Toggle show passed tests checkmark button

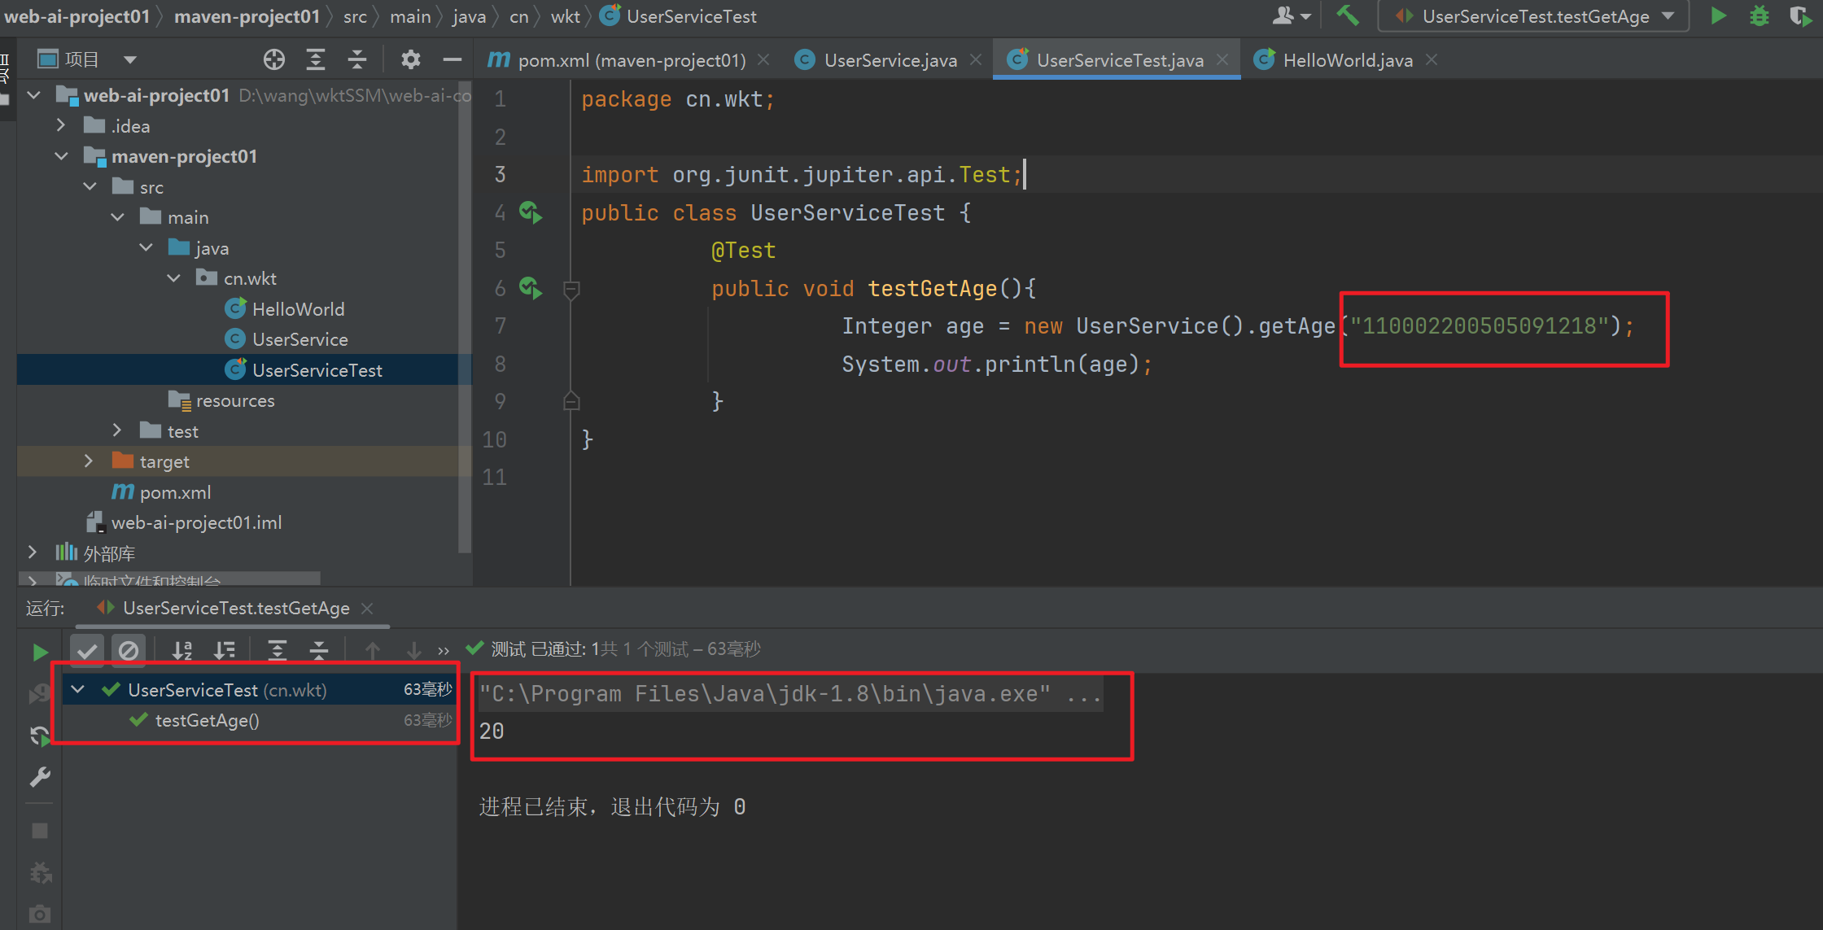(87, 650)
